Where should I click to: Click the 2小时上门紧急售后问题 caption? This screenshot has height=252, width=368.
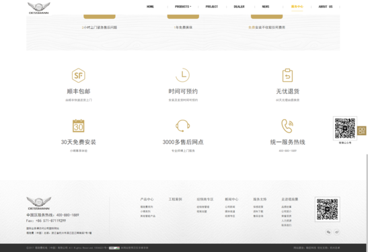tap(100, 28)
